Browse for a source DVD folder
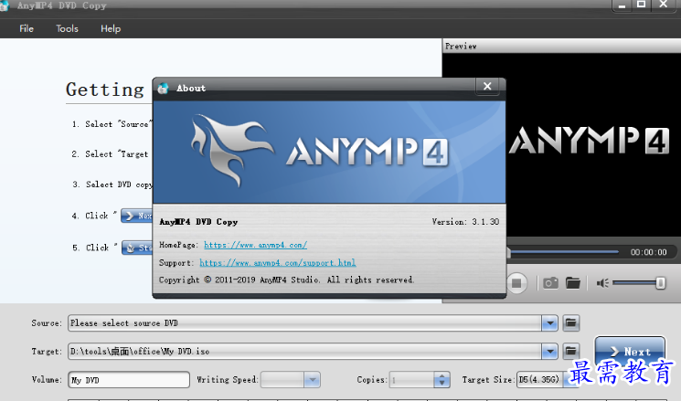This screenshot has width=681, height=401. pos(571,322)
